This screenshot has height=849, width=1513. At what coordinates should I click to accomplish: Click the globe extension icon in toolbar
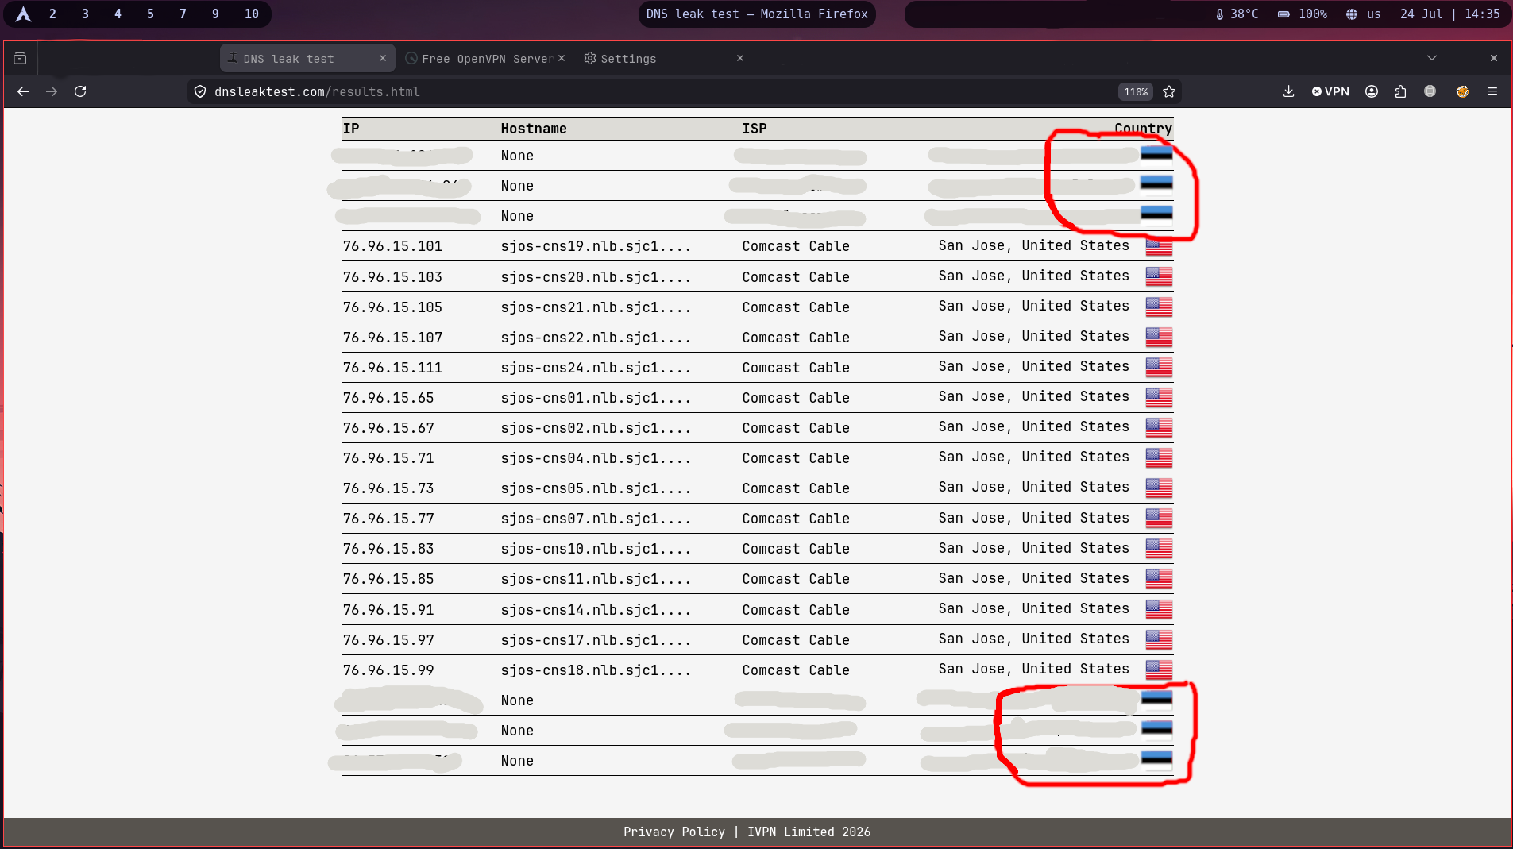[x=1430, y=91]
